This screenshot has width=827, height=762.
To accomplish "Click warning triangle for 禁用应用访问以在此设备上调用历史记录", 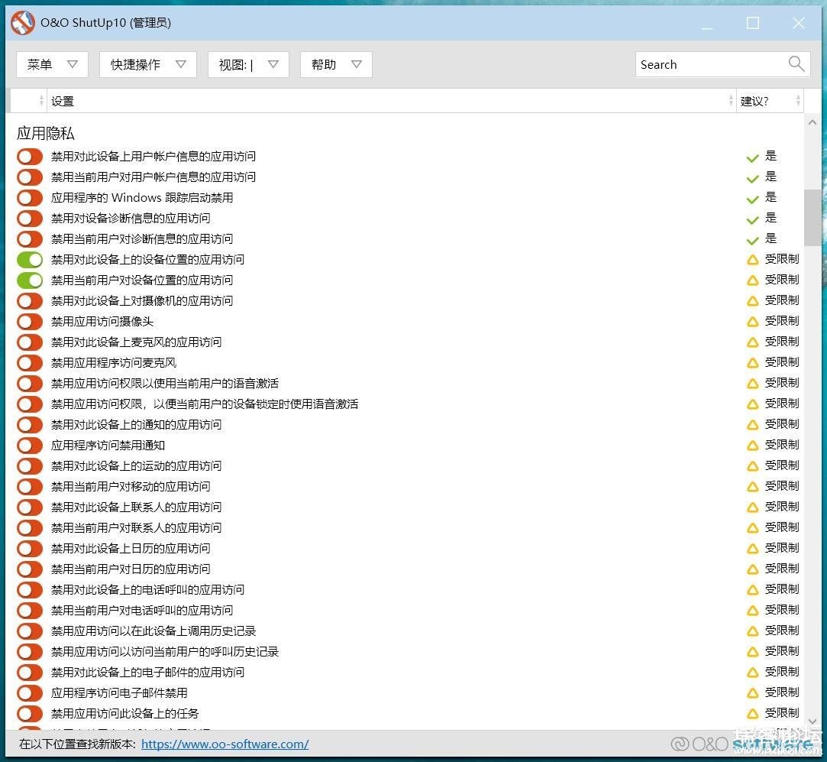I will point(753,631).
